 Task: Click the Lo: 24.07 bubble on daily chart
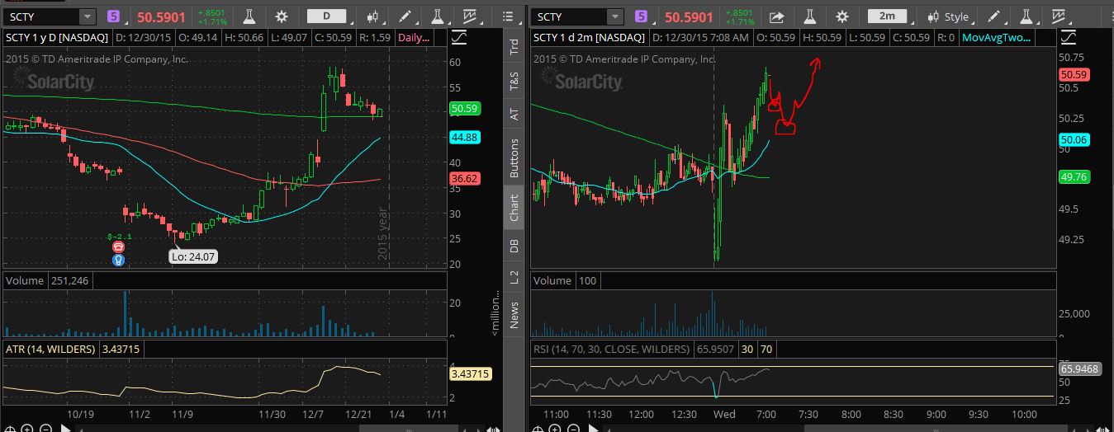coord(193,256)
